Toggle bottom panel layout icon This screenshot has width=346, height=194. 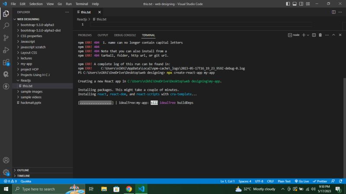295,4
